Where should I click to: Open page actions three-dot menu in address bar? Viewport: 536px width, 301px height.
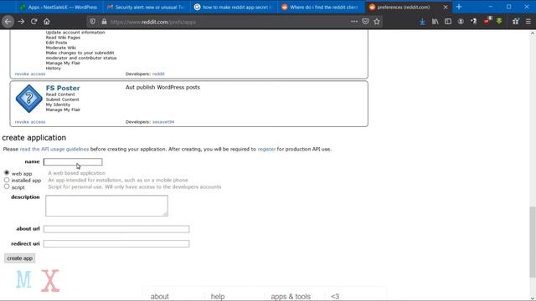(x=354, y=22)
